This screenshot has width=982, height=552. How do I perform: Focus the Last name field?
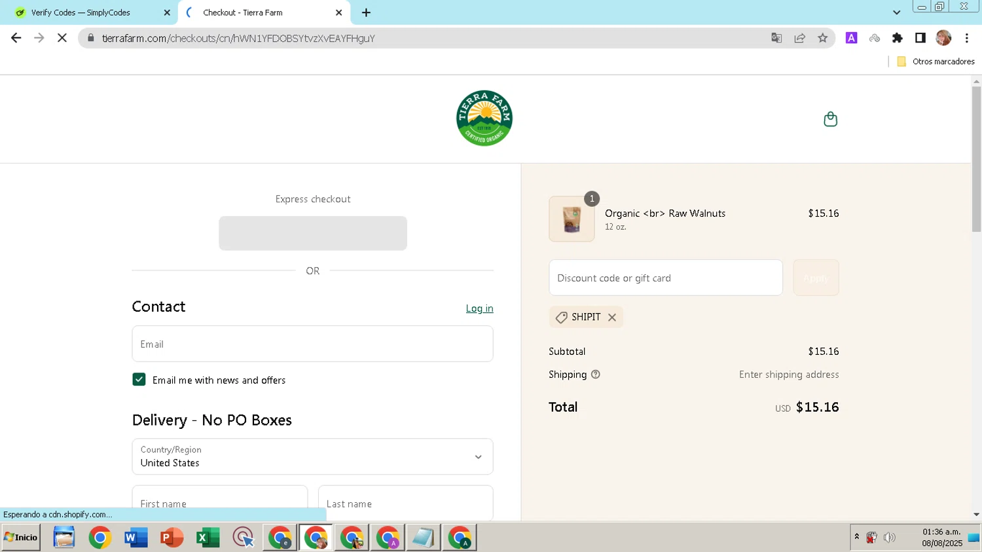[405, 503]
